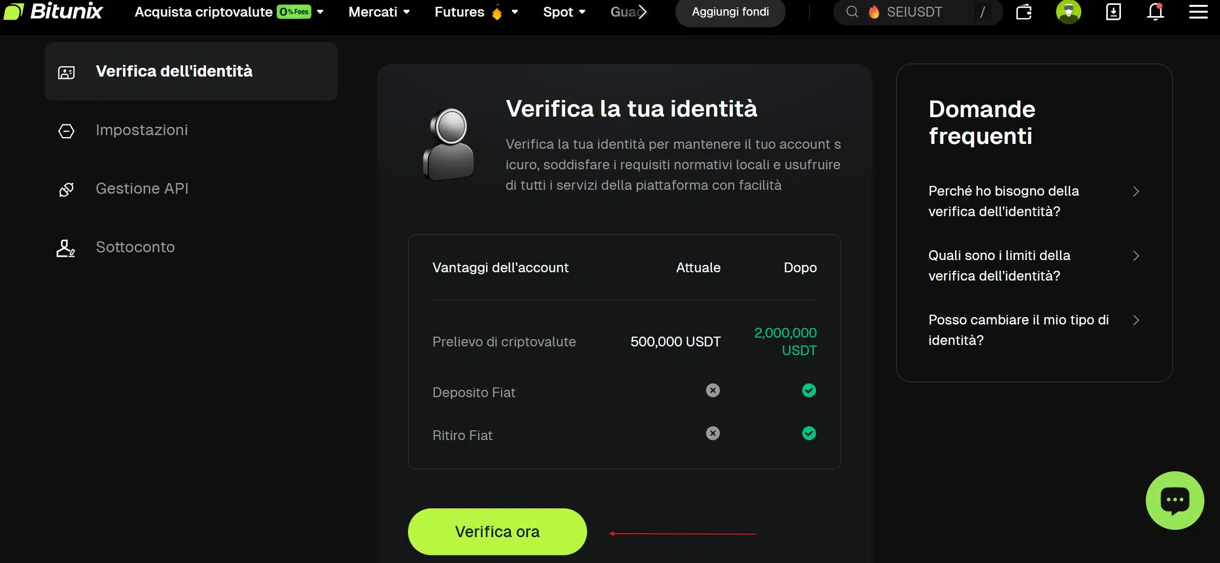Select the Verifica dell'identità sidebar icon

66,72
